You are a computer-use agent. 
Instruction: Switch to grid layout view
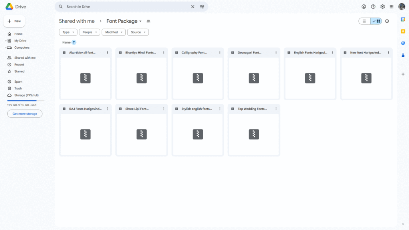(x=376, y=21)
